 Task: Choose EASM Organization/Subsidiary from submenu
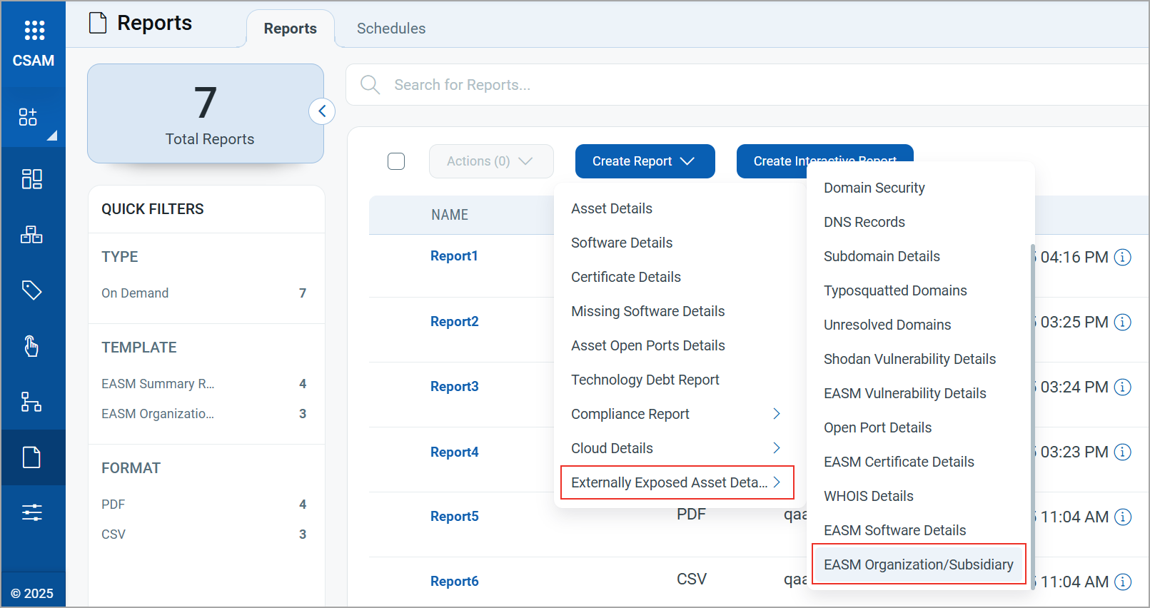click(918, 564)
